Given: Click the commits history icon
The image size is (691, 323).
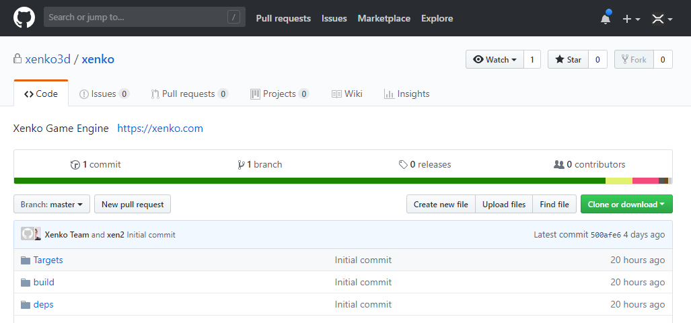Looking at the screenshot, I should coord(75,165).
